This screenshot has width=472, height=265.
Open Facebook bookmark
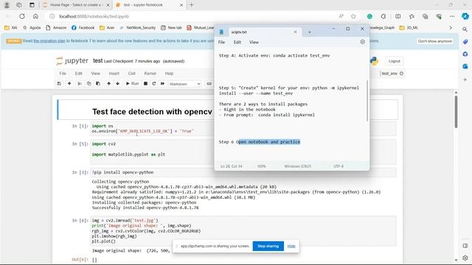pos(83,28)
